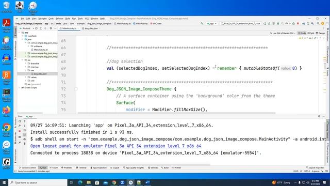
Task: Open the Build menu
Action: coord(68,19)
